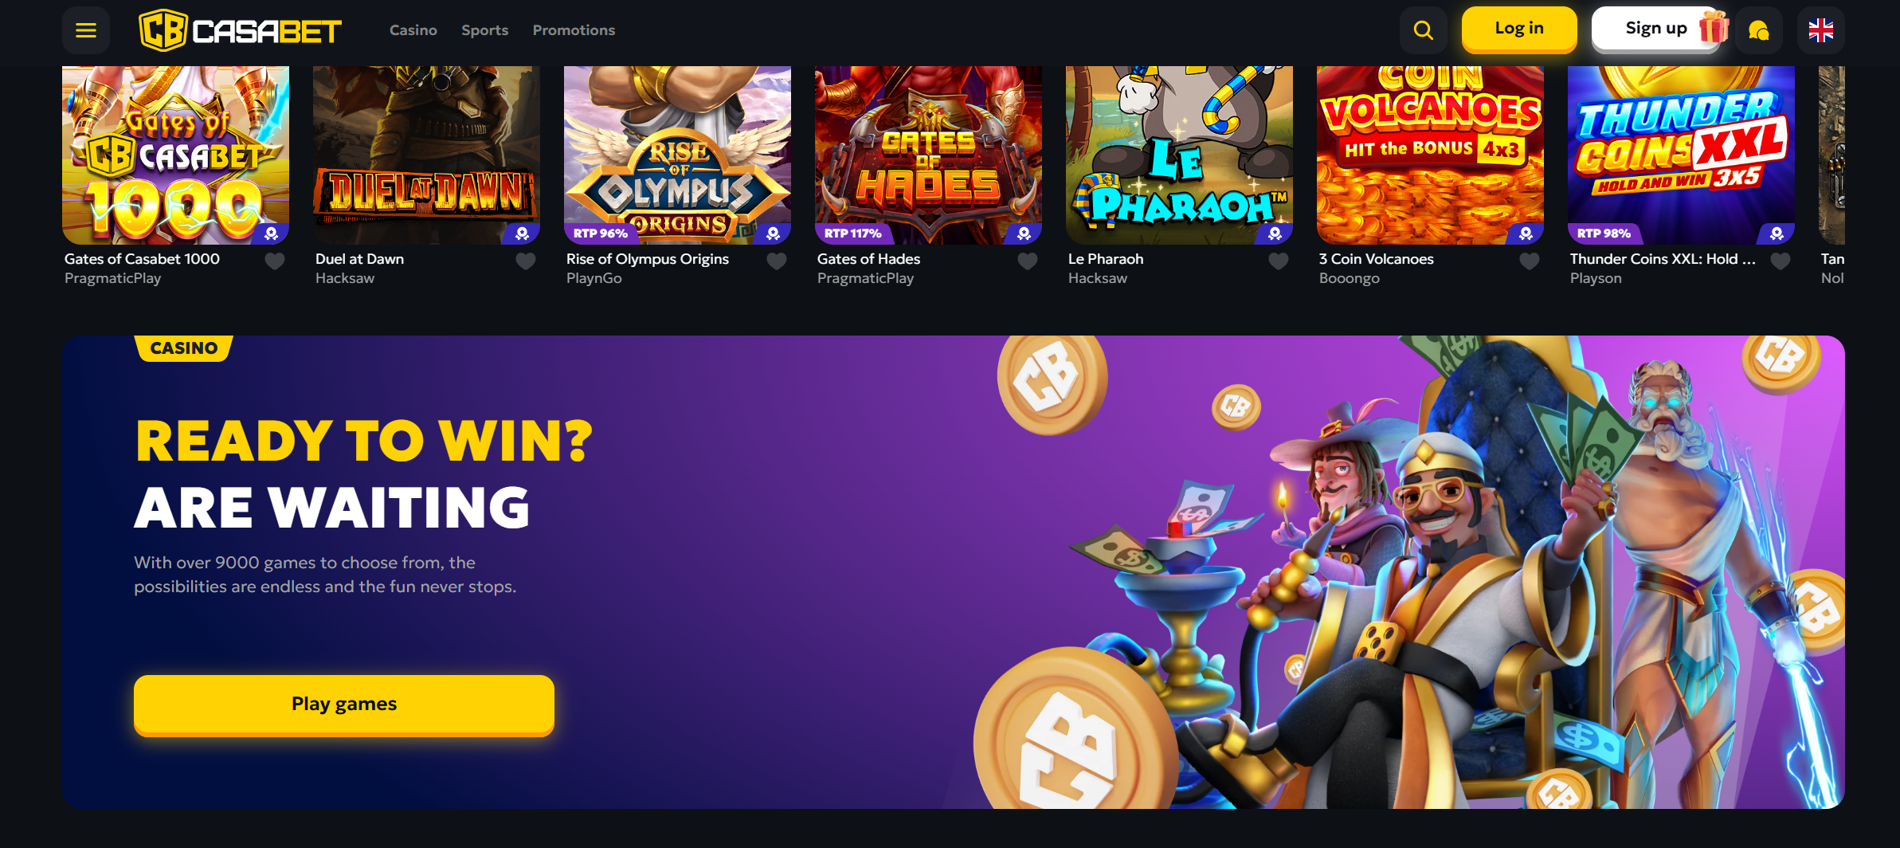Click the yellow Play games button
Image resolution: width=1900 pixels, height=848 pixels.
tap(344, 705)
